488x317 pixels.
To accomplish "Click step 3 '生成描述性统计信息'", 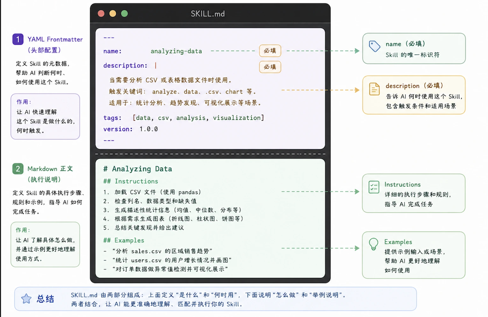I will pos(173,210).
